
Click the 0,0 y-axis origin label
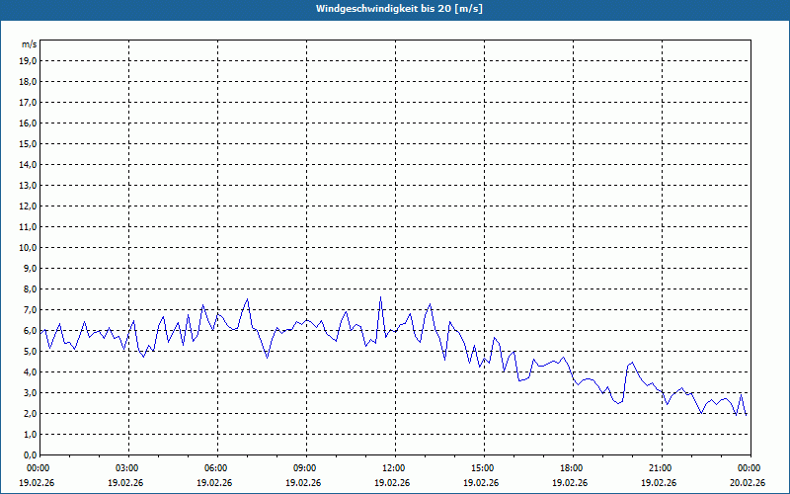(x=28, y=454)
